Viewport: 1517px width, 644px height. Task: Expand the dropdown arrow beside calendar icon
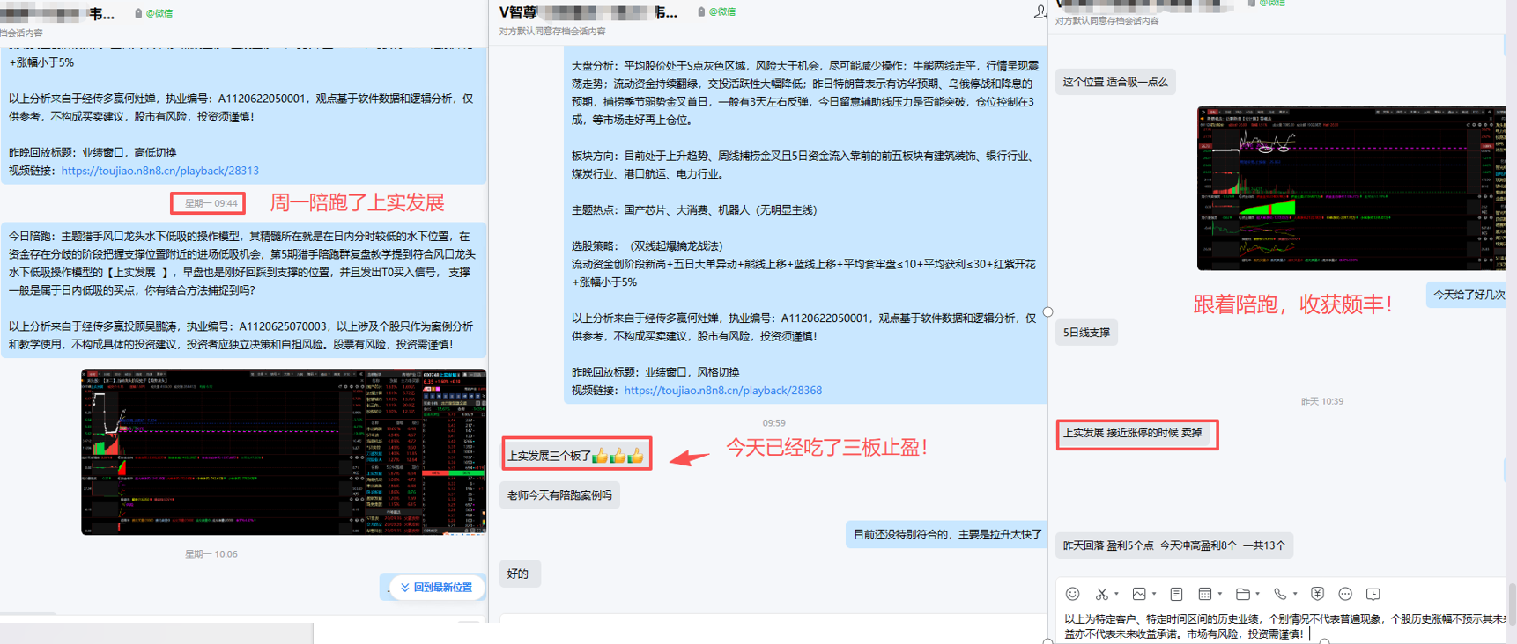tap(1220, 595)
